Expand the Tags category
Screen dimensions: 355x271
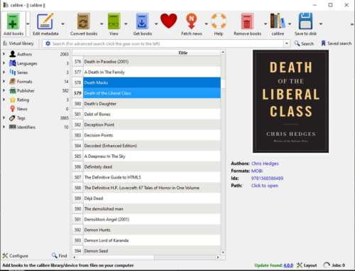(4, 118)
